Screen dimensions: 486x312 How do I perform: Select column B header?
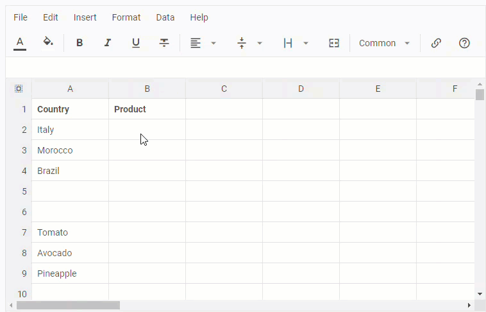click(x=147, y=89)
